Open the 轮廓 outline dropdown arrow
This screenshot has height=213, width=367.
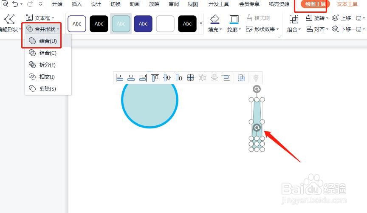coord(240,29)
